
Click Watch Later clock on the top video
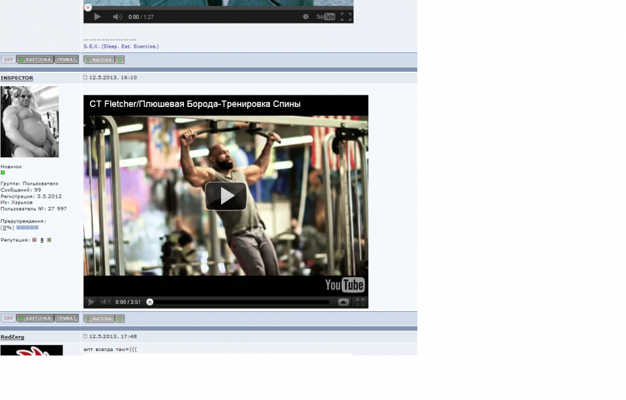coord(305,17)
